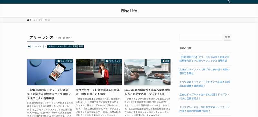Open the 女性がフリーランスで稼げる仕事15選 article title
258x117 pixels.
[x=98, y=92]
